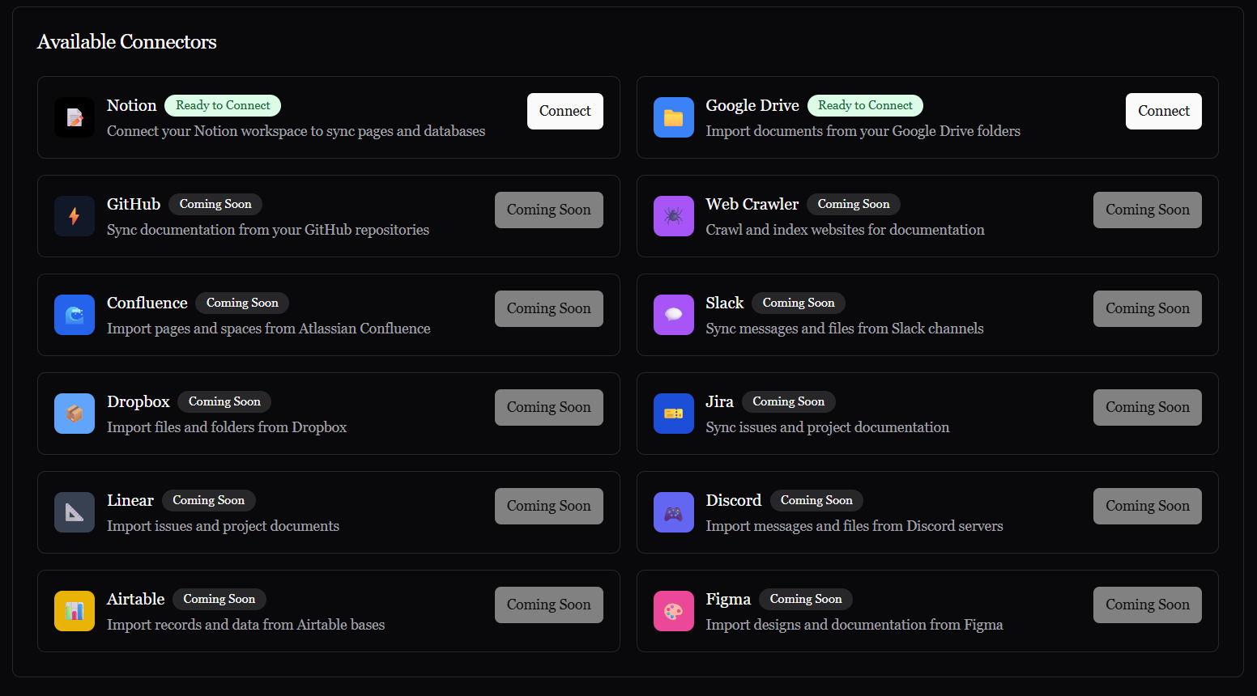The image size is (1257, 696).
Task: Click 'Import records and data from Airtable bases'
Action: (x=246, y=625)
